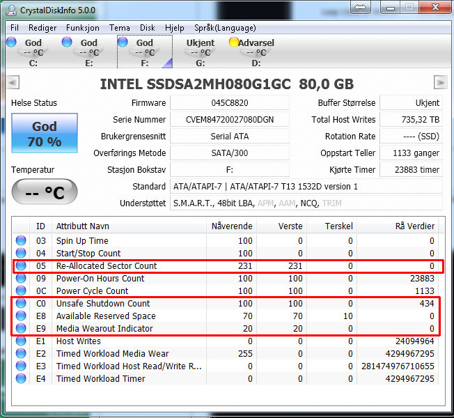Click status orb for Media Wearout Indicator
Image resolution: width=454 pixels, height=418 pixels.
[x=21, y=328]
